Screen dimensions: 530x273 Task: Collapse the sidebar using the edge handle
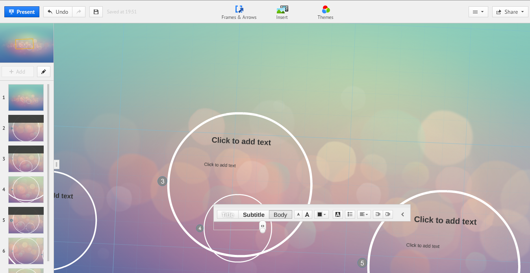[56, 164]
